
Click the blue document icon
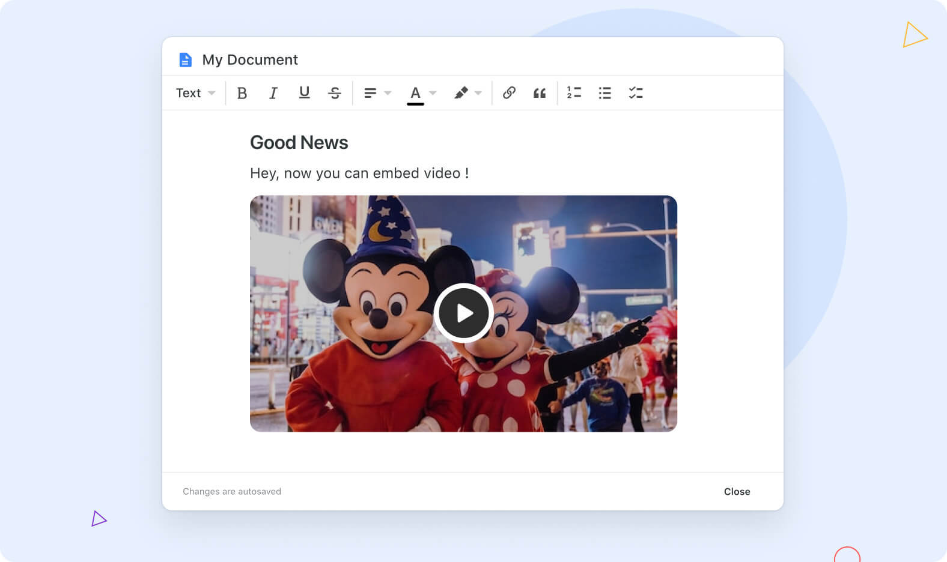[x=186, y=60]
